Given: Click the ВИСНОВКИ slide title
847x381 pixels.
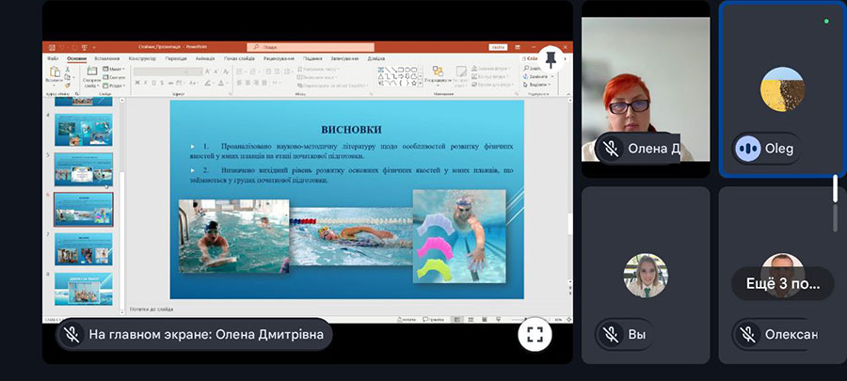Looking at the screenshot, I should click(350, 129).
